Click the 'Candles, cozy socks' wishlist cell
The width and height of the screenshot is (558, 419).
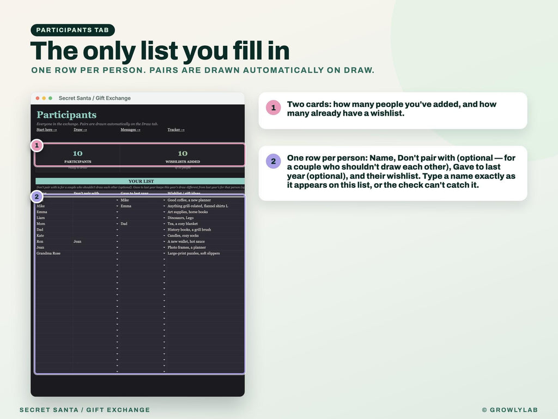pyautogui.click(x=205, y=236)
